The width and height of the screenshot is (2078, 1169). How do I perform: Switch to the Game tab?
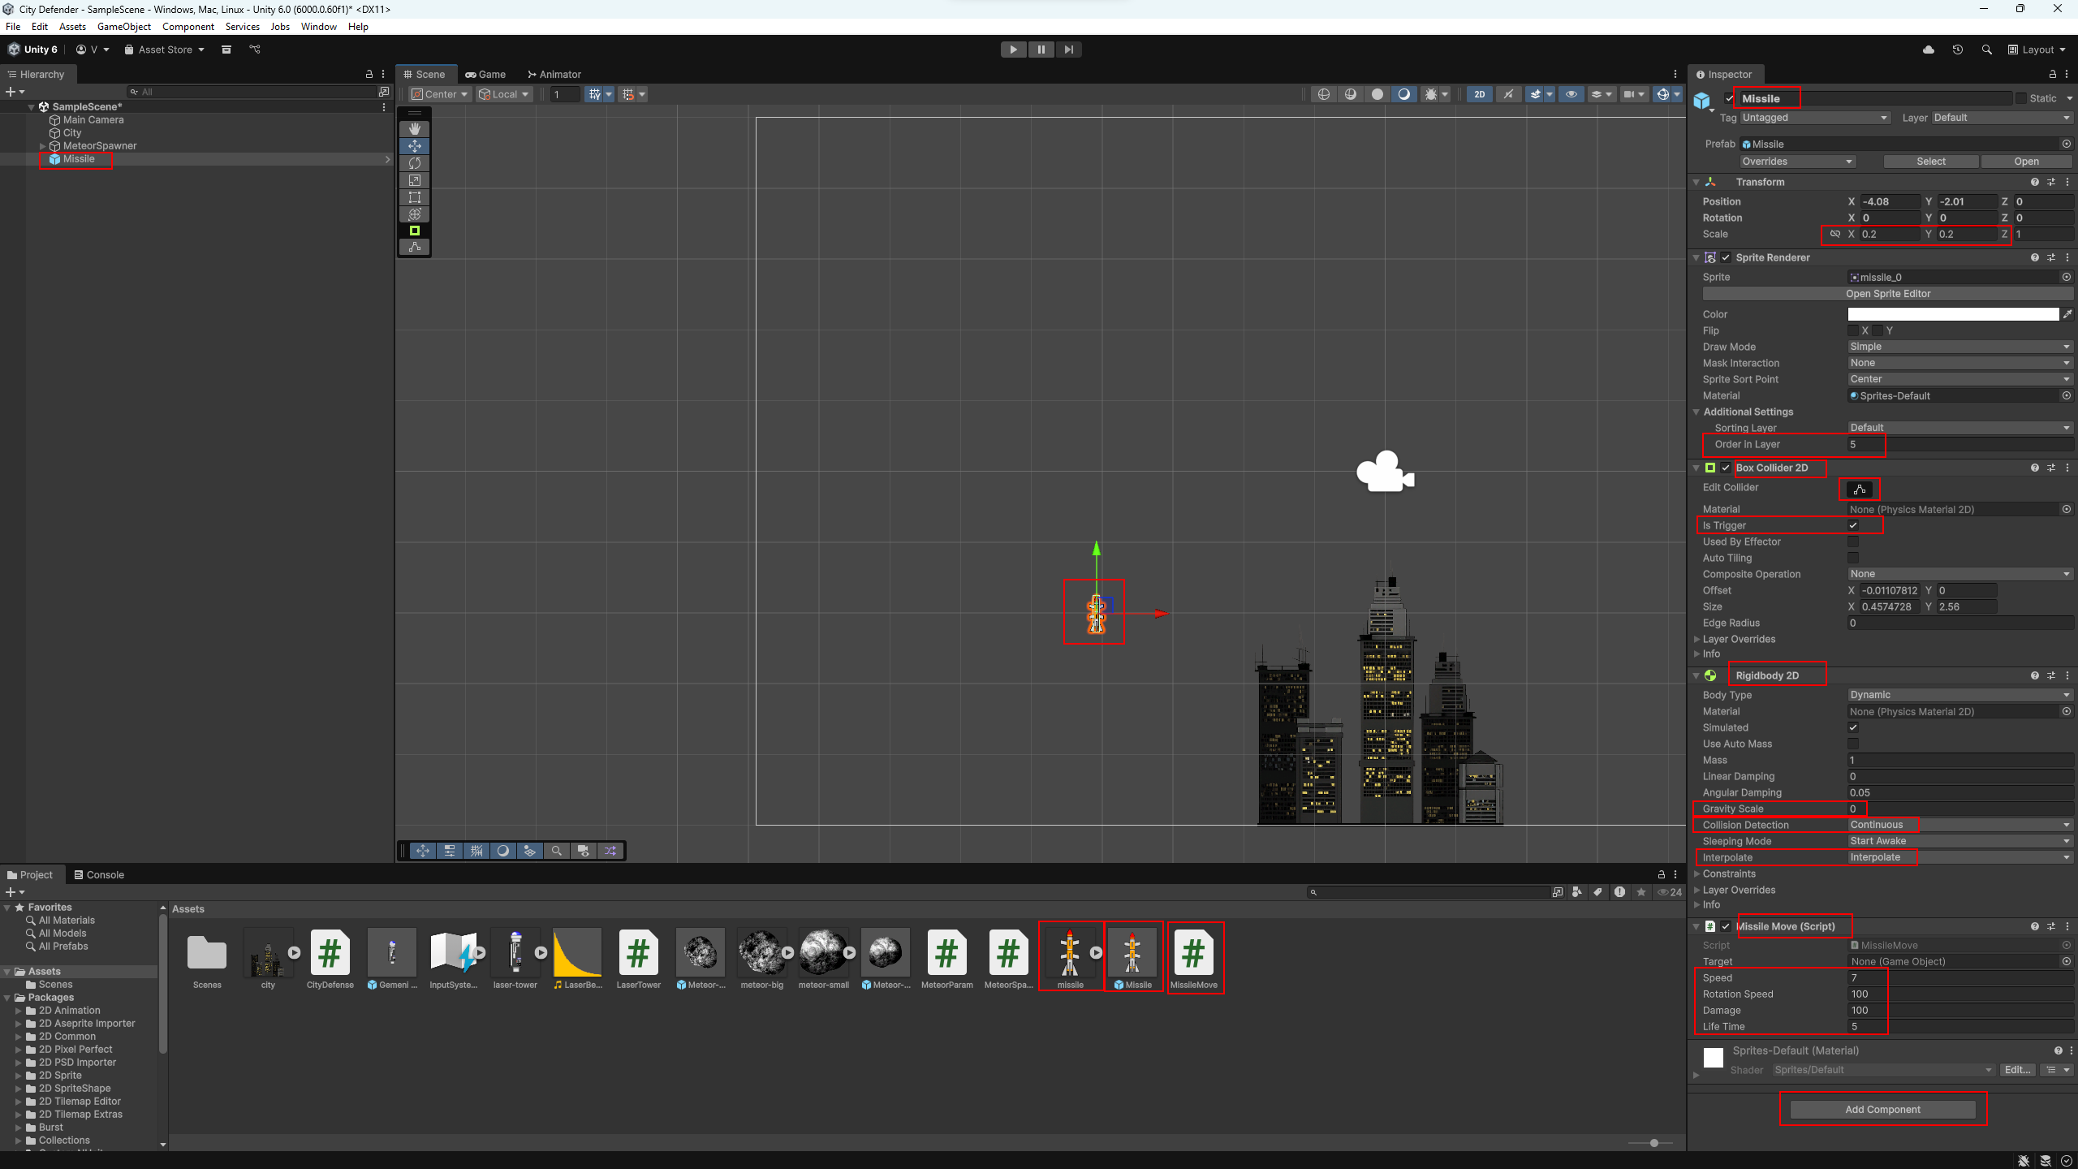[x=486, y=74]
